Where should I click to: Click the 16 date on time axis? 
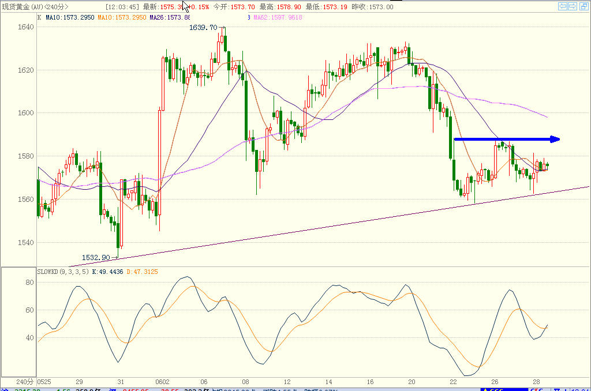(x=370, y=382)
